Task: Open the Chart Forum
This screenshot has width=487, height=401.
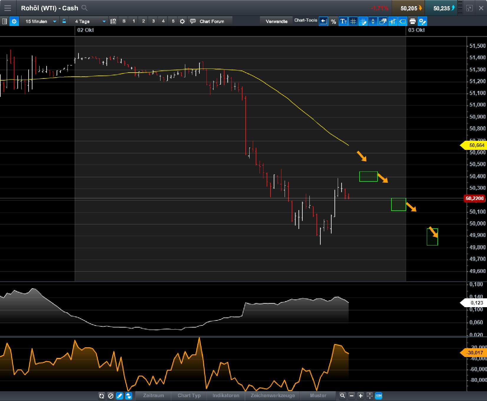Action: [x=212, y=21]
